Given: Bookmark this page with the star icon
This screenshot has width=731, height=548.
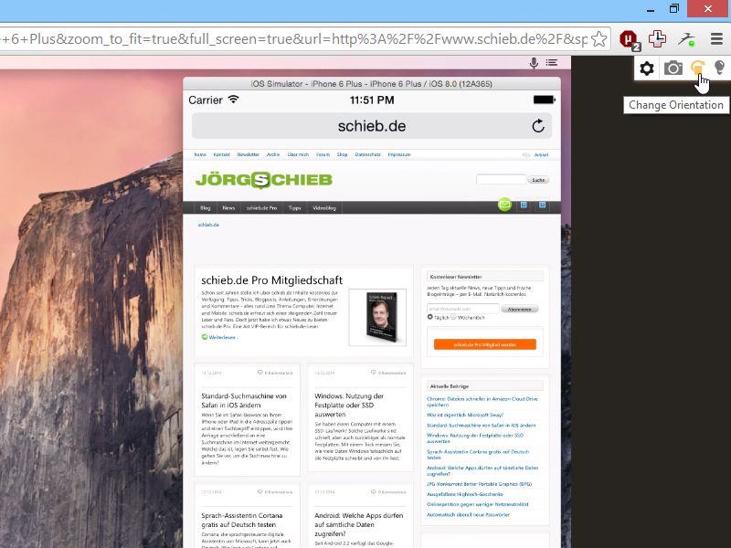Looking at the screenshot, I should [599, 38].
